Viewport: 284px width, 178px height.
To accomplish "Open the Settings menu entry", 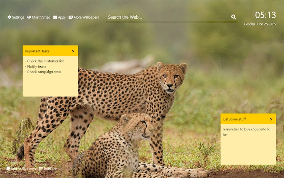I will [x=18, y=17].
